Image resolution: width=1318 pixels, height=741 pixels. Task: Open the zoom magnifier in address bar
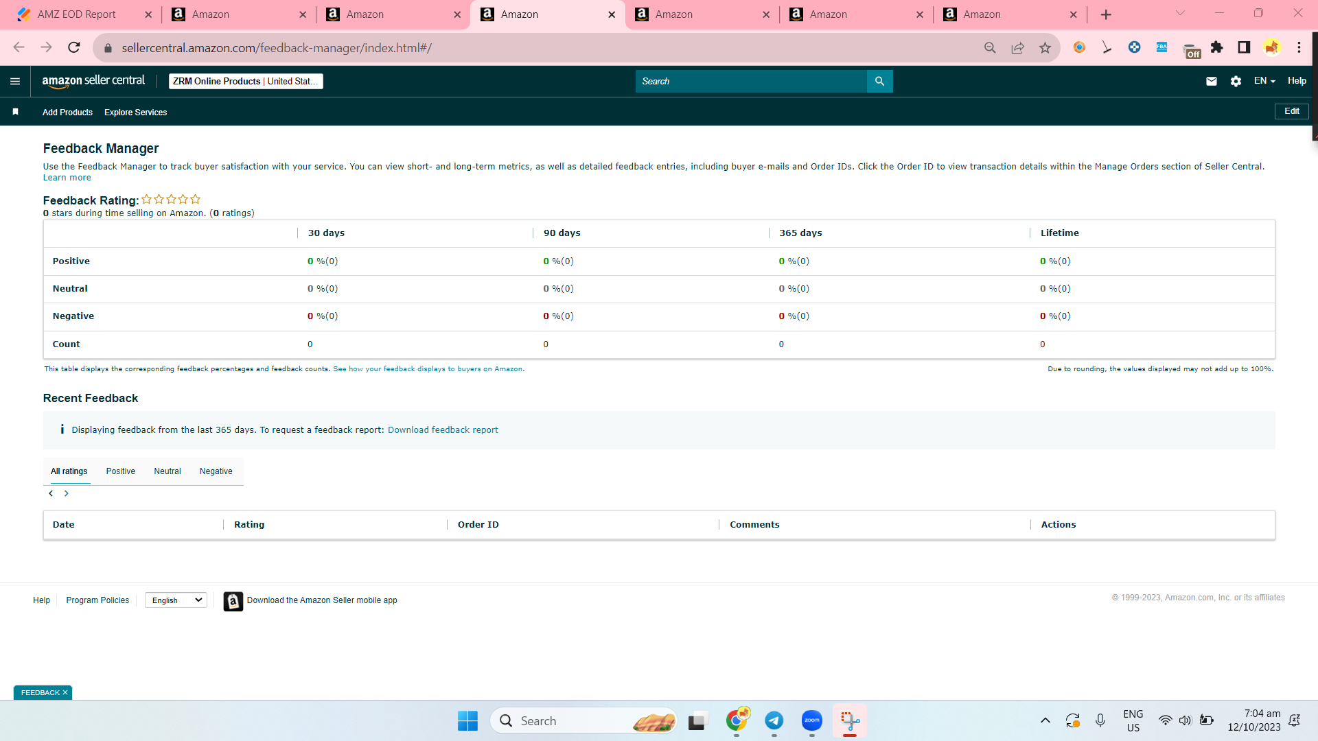point(990,47)
